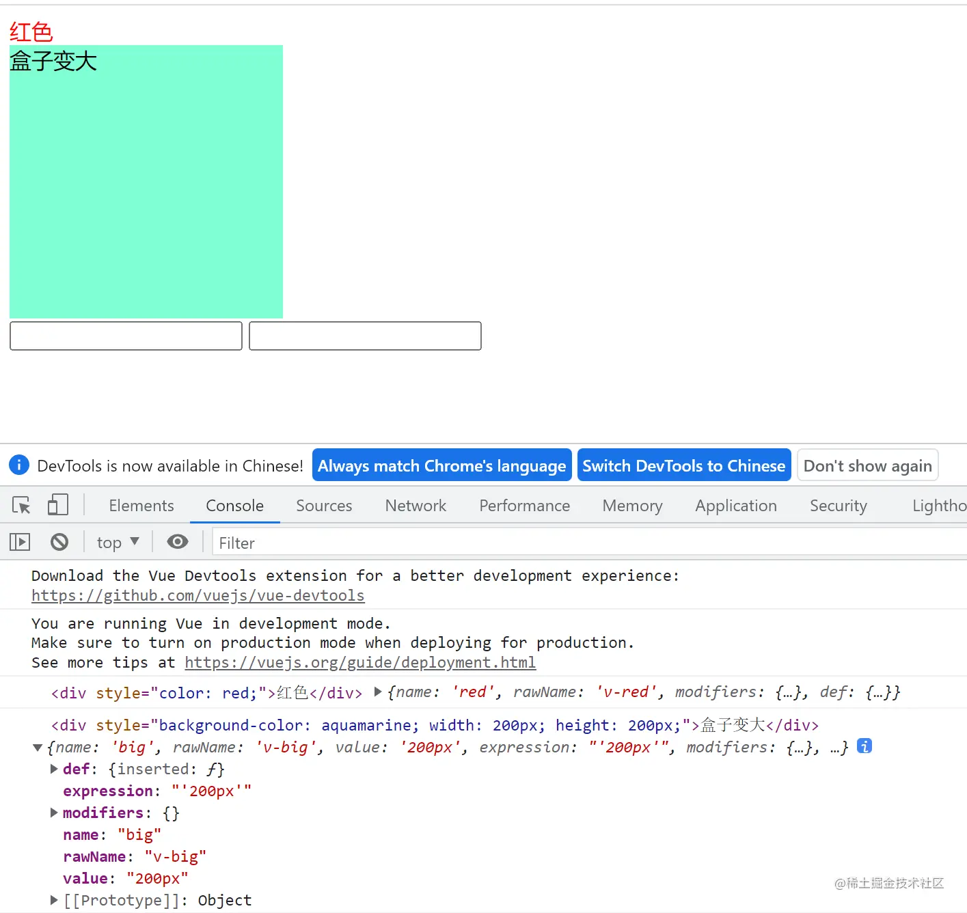Click the name: "big" property

pyautogui.click(x=112, y=835)
